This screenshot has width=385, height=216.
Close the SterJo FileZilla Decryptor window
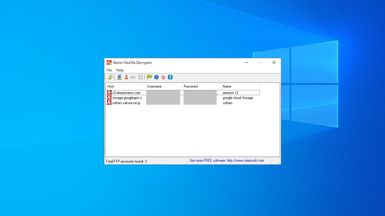coord(274,62)
